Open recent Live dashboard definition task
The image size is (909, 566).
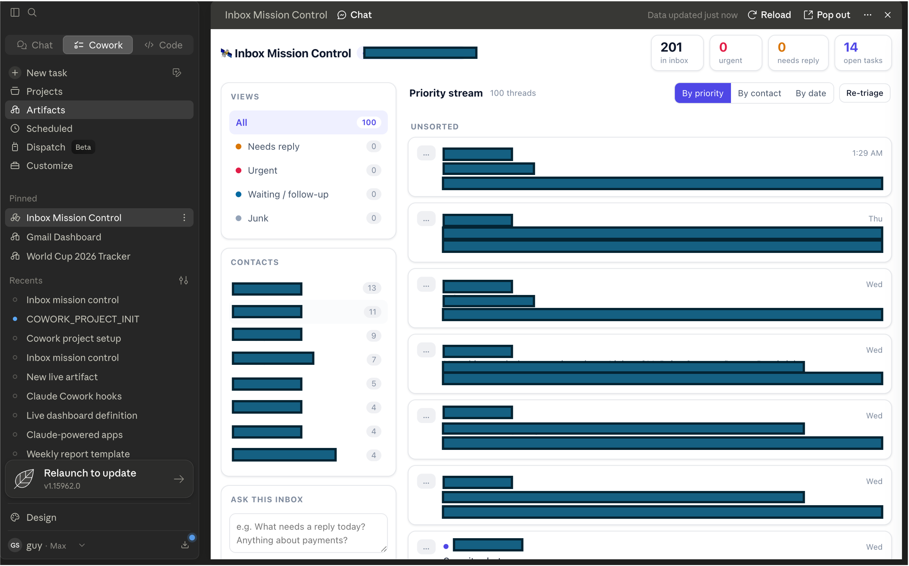pyautogui.click(x=99, y=416)
